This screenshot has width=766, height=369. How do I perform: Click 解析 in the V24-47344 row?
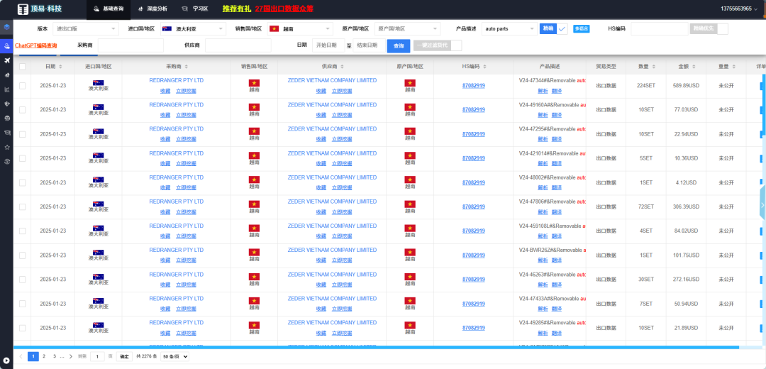(543, 91)
